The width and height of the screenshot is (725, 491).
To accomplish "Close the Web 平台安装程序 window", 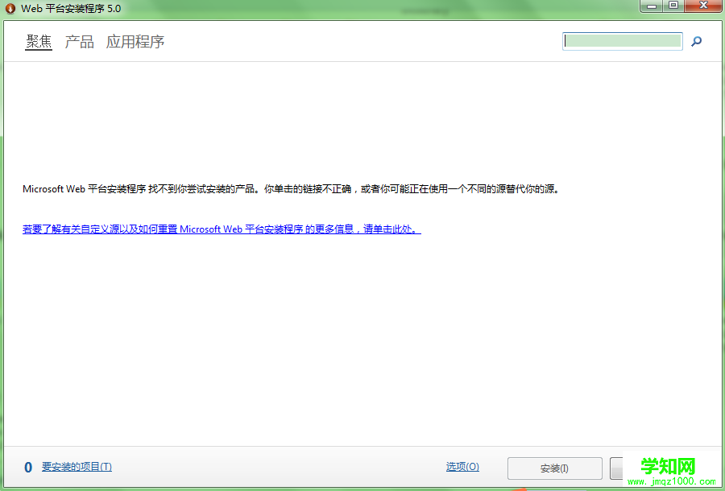I will tap(703, 6).
